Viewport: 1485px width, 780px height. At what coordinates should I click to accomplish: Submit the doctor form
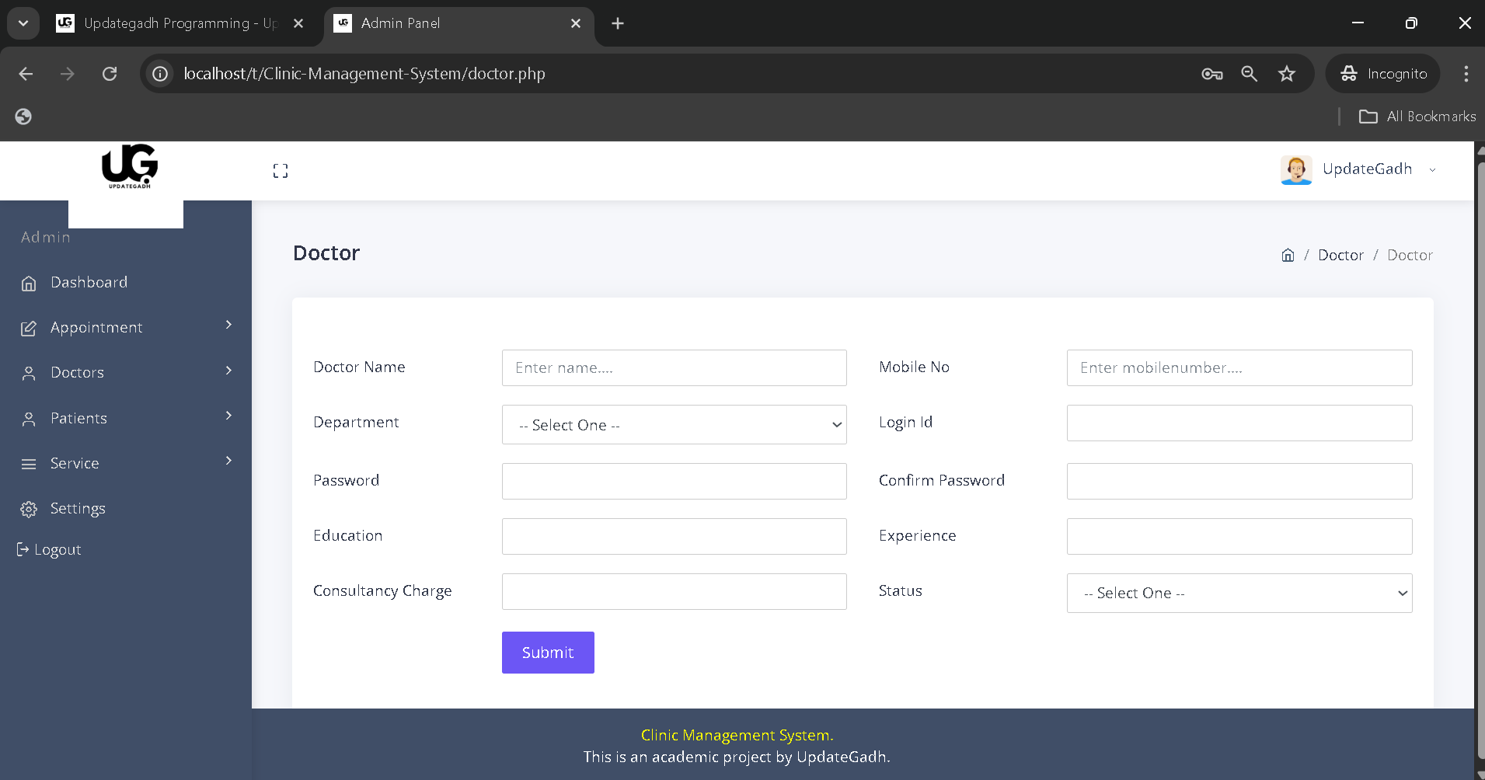[x=548, y=653]
